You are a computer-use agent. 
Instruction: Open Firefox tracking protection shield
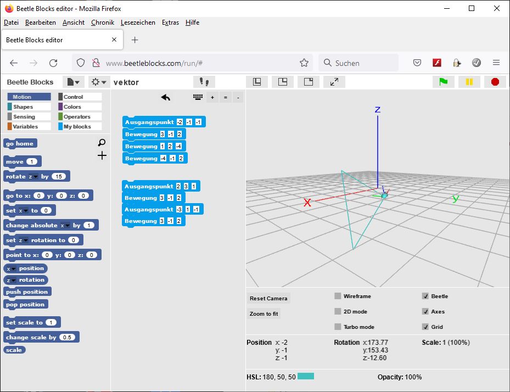[81, 63]
